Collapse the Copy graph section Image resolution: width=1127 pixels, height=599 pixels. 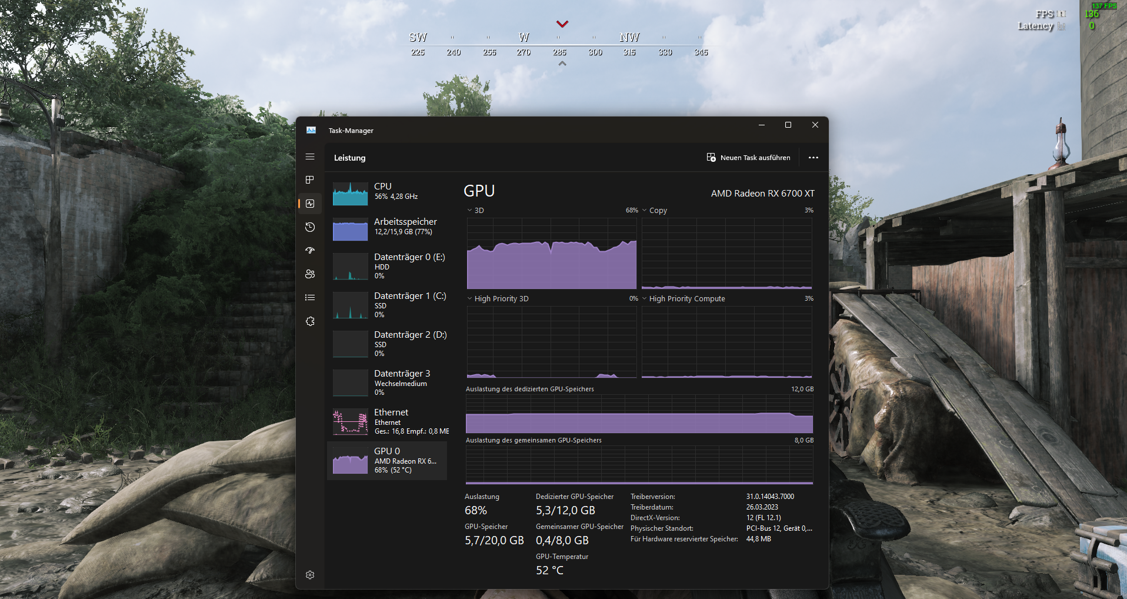645,210
